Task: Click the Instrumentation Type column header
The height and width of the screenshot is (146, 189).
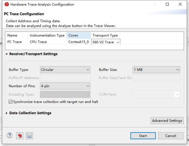Action: [47, 35]
